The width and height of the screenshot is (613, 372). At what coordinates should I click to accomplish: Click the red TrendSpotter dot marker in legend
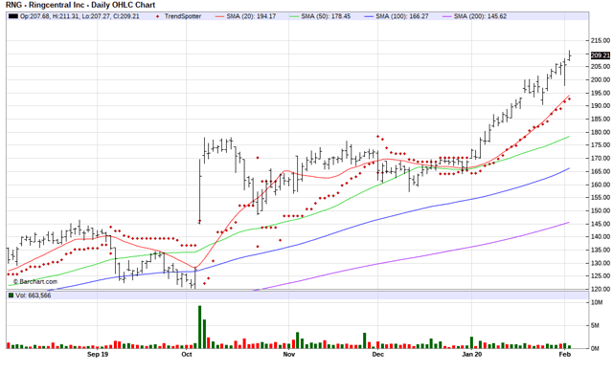[x=157, y=17]
